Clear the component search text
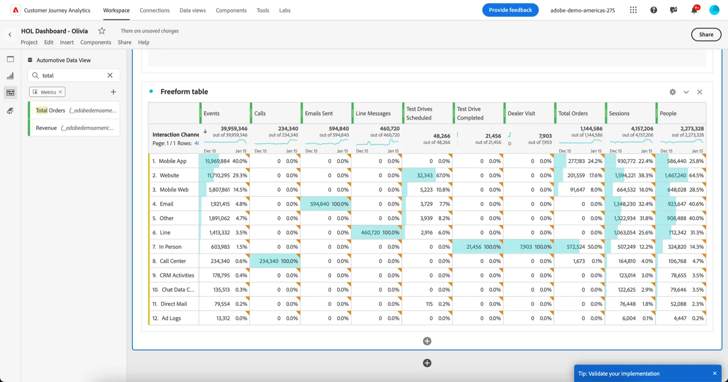Viewport: 728px width, 382px height. coord(110,75)
